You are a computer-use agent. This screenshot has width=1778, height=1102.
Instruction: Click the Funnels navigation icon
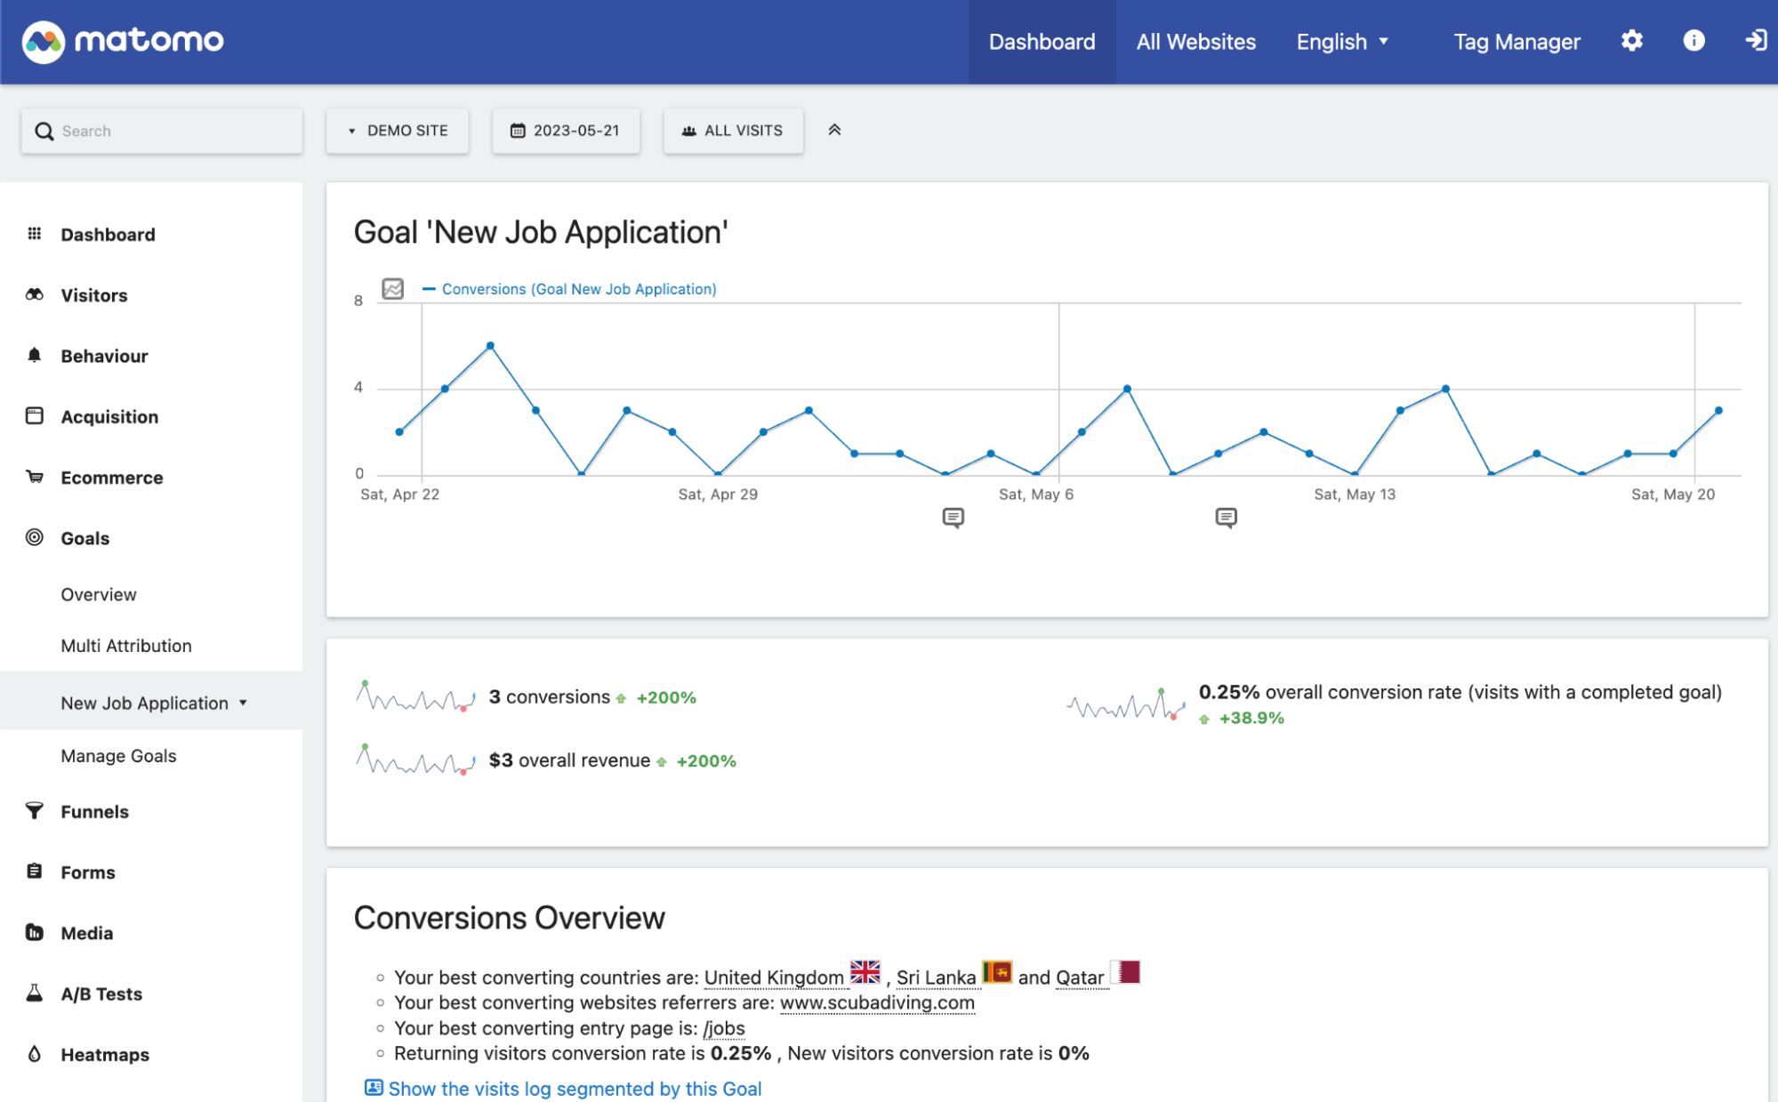(35, 810)
